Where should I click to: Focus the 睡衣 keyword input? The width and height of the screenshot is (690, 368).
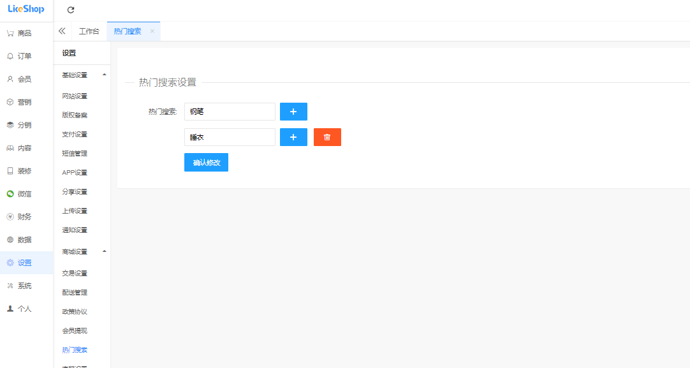[x=230, y=137]
